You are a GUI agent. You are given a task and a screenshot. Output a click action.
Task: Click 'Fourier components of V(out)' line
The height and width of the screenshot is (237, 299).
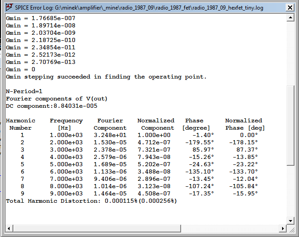point(57,99)
